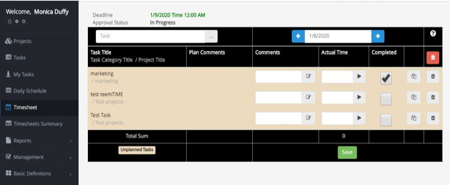This screenshot has width=450, height=185.
Task: Edit comment for test teemTIME row
Action: coord(308,98)
